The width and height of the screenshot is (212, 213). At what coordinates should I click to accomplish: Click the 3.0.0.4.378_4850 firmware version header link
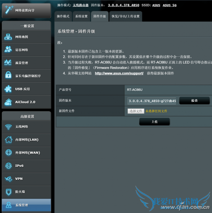[x=124, y=5]
